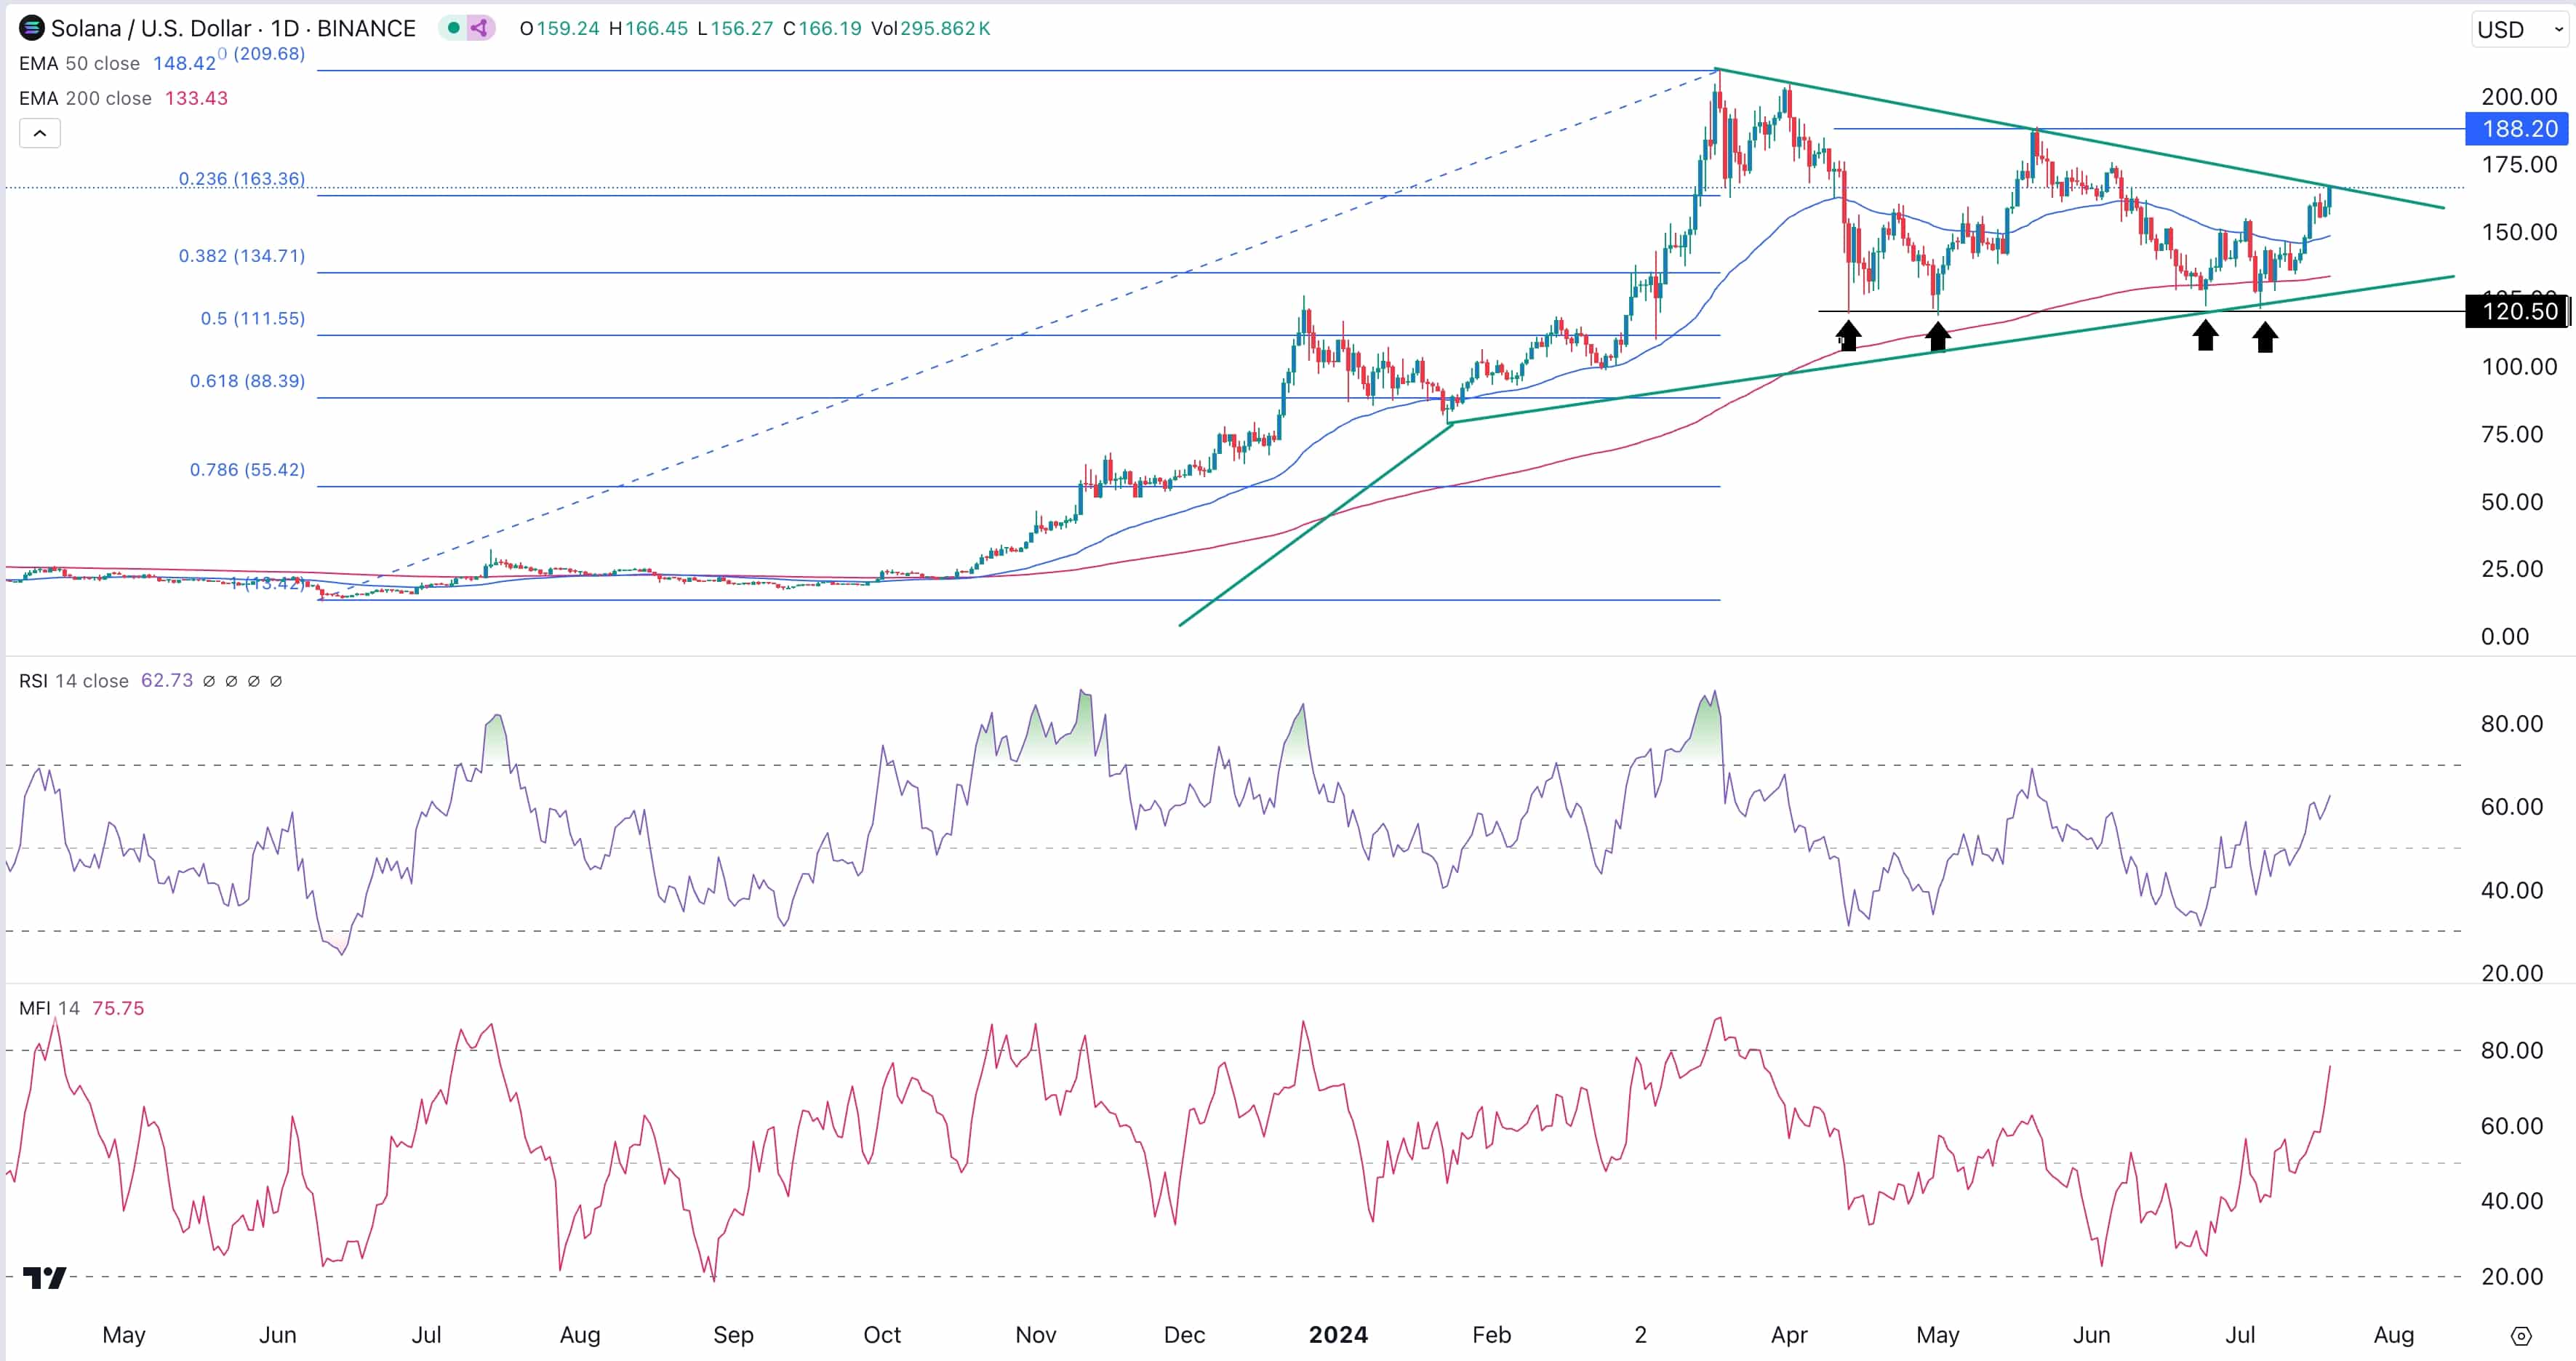Click the Feb label on the time axis
This screenshot has height=1361, width=2576.
1492,1335
